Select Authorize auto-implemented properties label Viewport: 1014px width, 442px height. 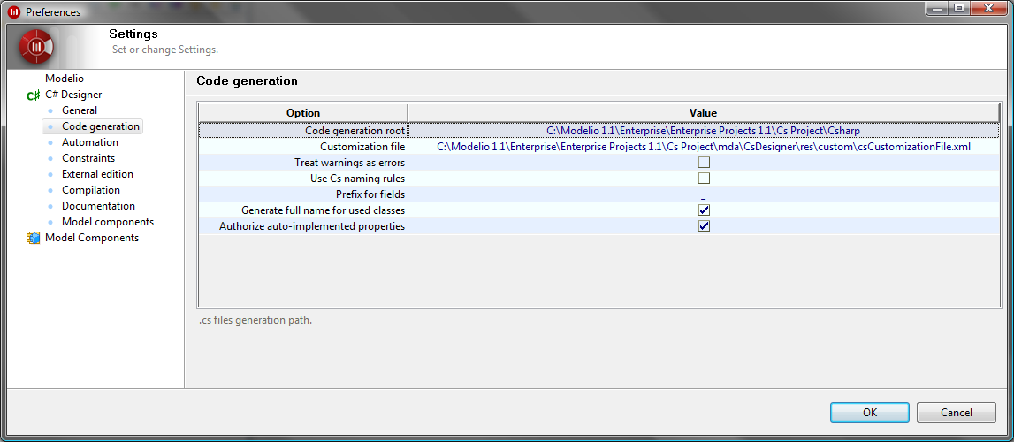coord(312,226)
